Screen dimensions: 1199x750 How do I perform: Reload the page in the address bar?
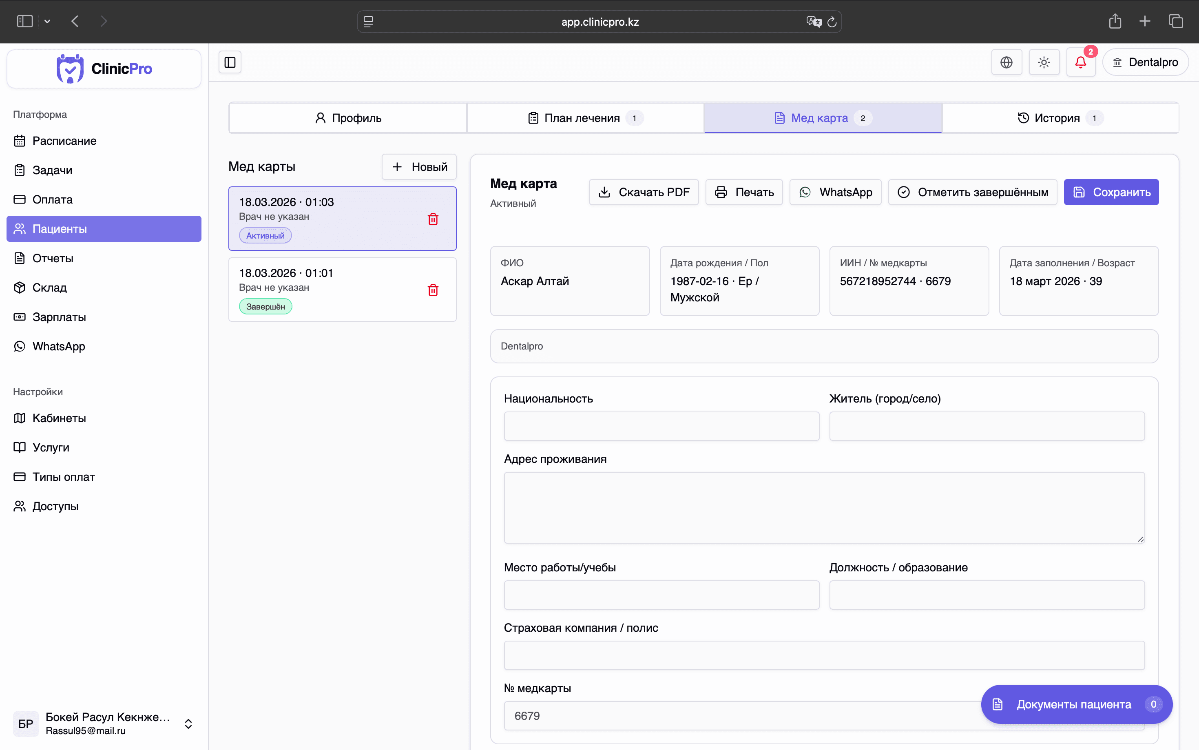(x=832, y=21)
